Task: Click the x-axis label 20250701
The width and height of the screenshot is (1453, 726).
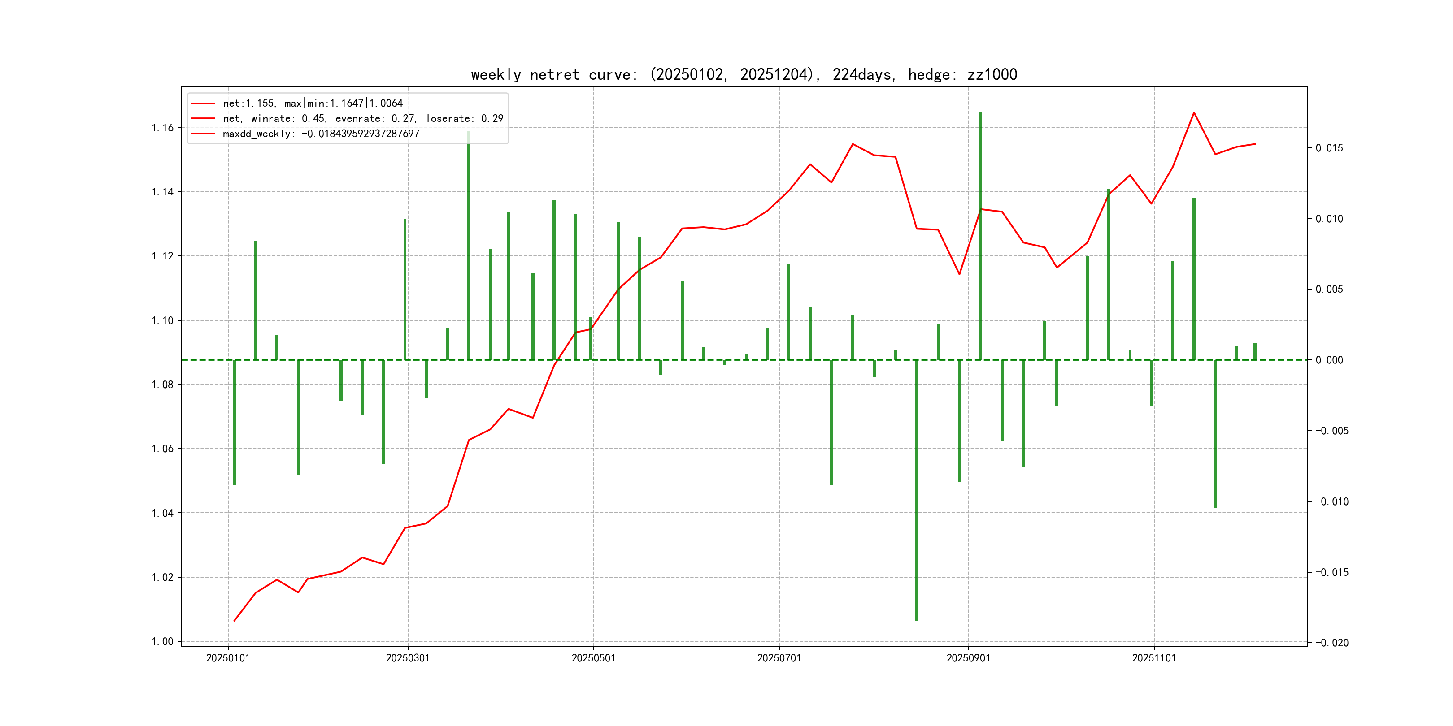Action: coord(779,658)
